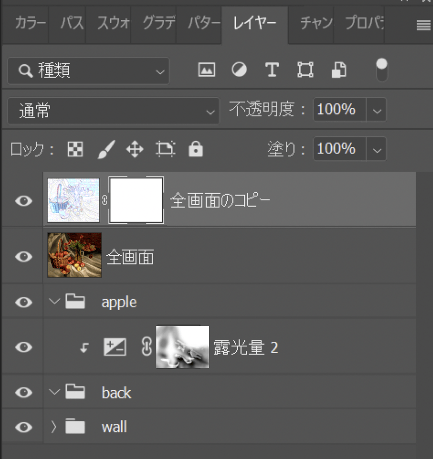
Task: Select the 露光量 2 mask thumbnail
Action: click(x=183, y=347)
